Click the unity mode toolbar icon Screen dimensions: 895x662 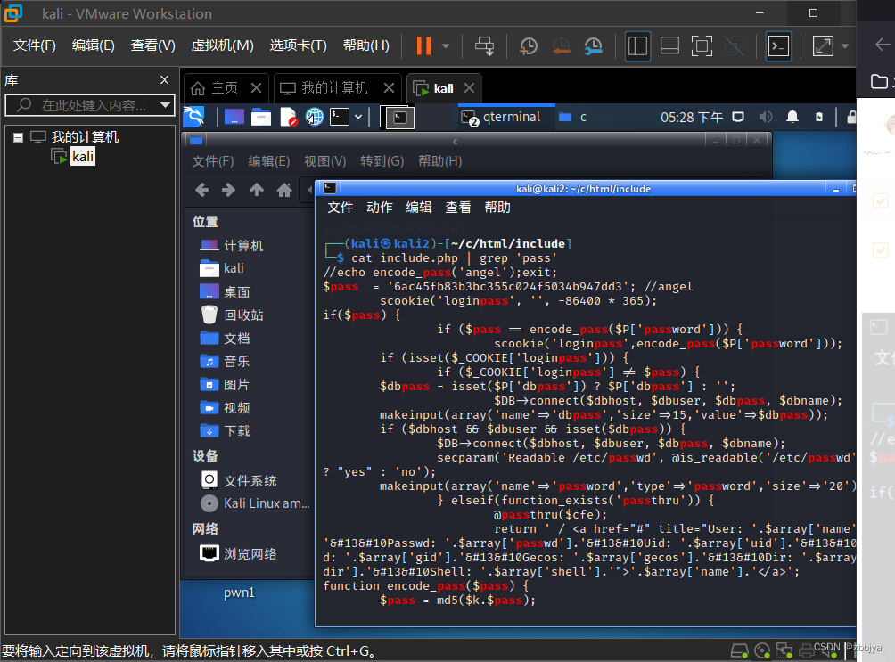(734, 45)
